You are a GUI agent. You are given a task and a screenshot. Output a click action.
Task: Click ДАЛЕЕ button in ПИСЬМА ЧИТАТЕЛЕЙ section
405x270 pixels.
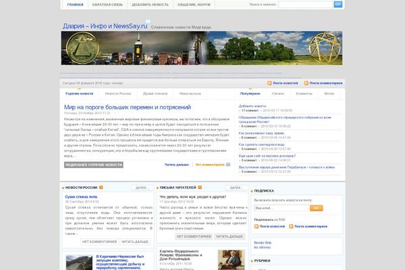tap(236, 188)
